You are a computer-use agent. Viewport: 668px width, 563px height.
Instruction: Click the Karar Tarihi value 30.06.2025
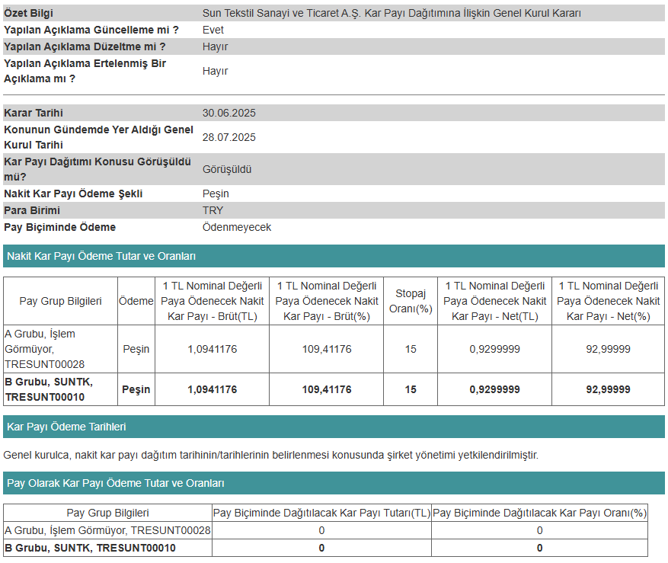click(x=229, y=113)
